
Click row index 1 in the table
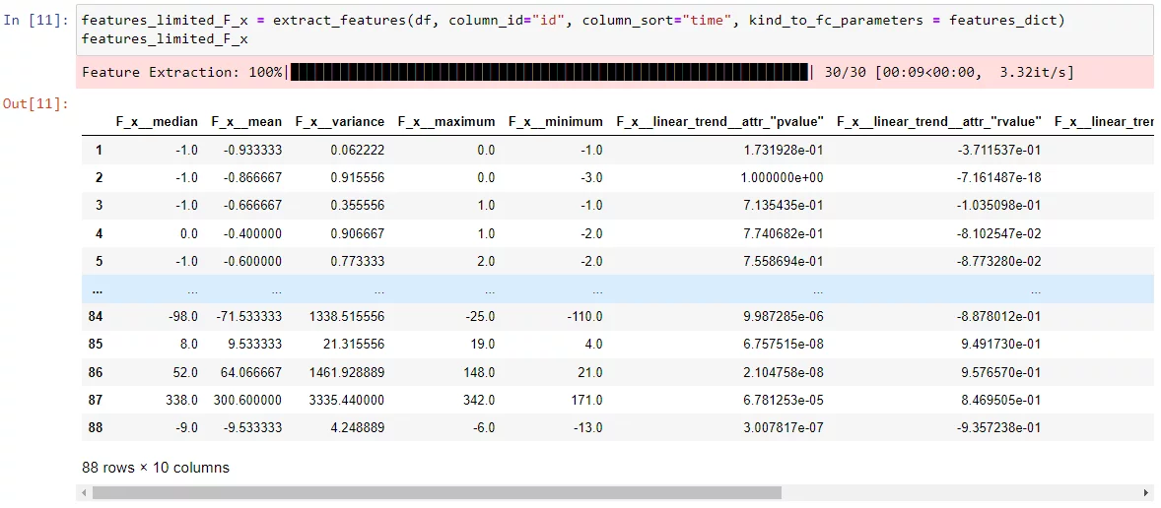pyautogui.click(x=99, y=150)
